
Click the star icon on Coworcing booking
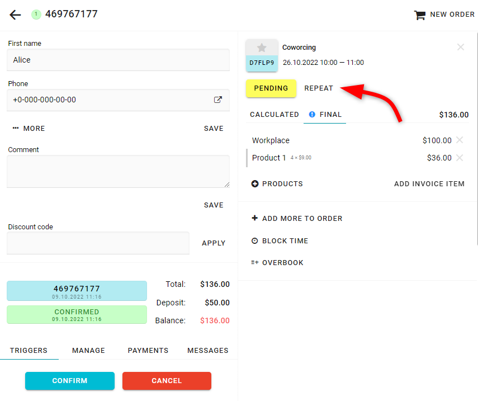[262, 48]
